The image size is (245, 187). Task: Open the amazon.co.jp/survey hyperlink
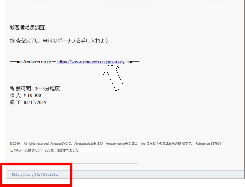(x=91, y=62)
